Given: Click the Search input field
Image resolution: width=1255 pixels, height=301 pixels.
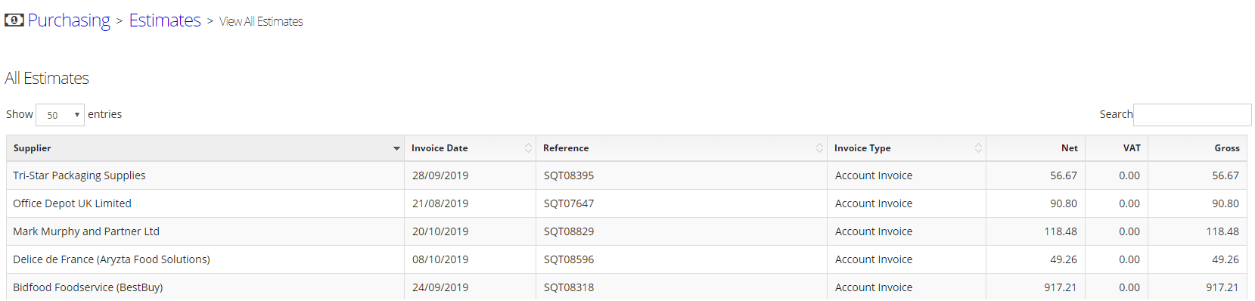Looking at the screenshot, I should pos(1192,115).
